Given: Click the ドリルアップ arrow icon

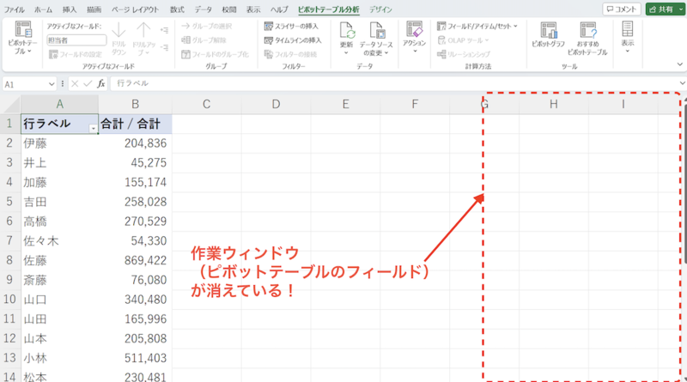Looking at the screenshot, I should click(x=143, y=31).
